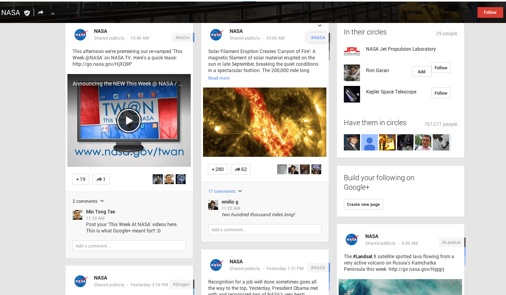The width and height of the screenshot is (506, 295).
Task: Follow Ron Garan
Action: (441, 68)
